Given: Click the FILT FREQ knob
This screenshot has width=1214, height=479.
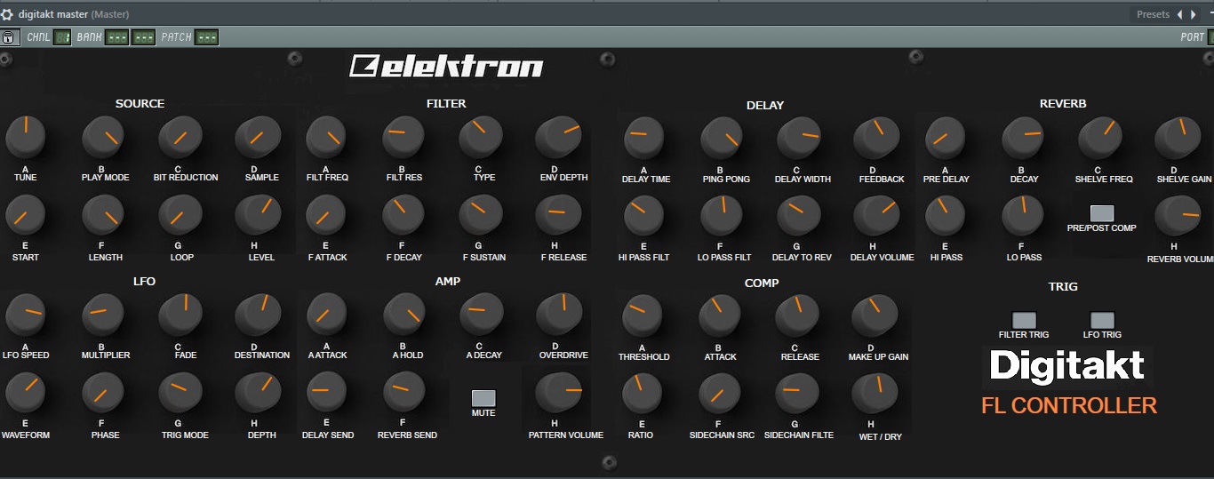Looking at the screenshot, I should pos(326,137).
